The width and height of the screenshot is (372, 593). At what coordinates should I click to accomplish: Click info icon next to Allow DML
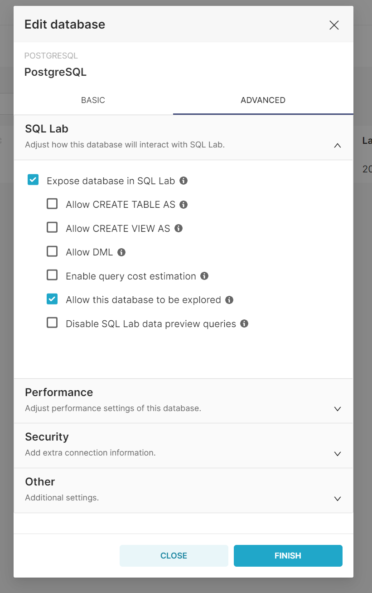pyautogui.click(x=121, y=252)
